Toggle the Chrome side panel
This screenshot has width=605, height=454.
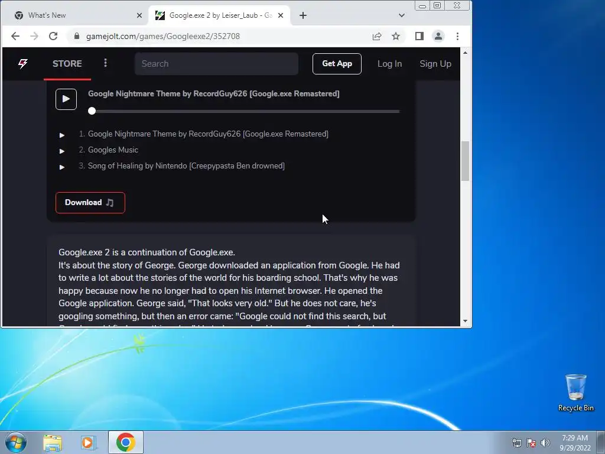pos(419,36)
